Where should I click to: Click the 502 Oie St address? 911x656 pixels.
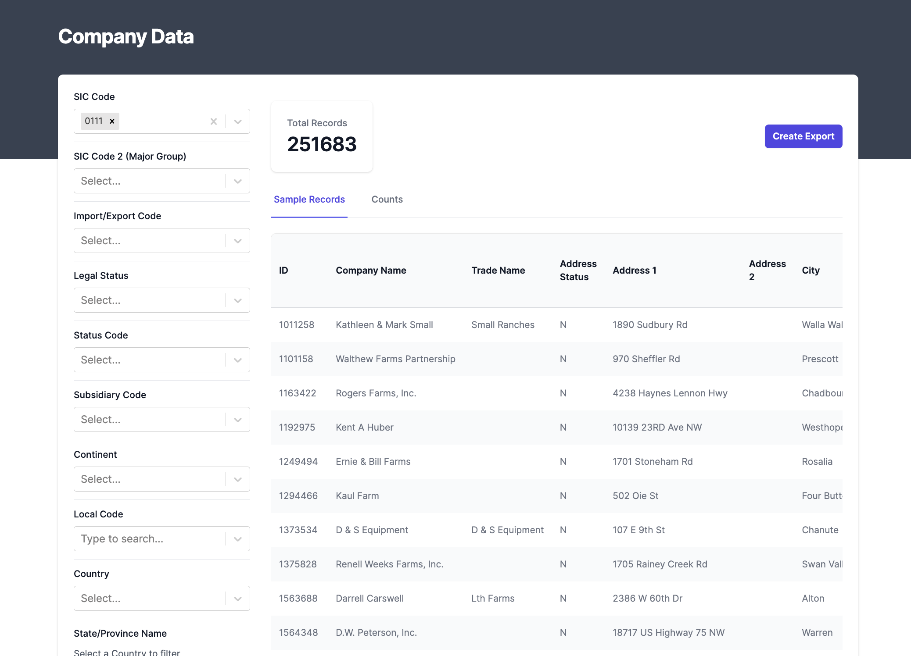(x=635, y=496)
